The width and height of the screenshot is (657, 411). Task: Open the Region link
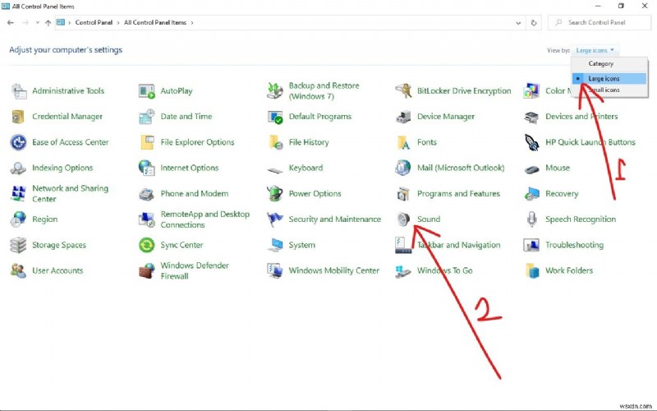point(45,219)
